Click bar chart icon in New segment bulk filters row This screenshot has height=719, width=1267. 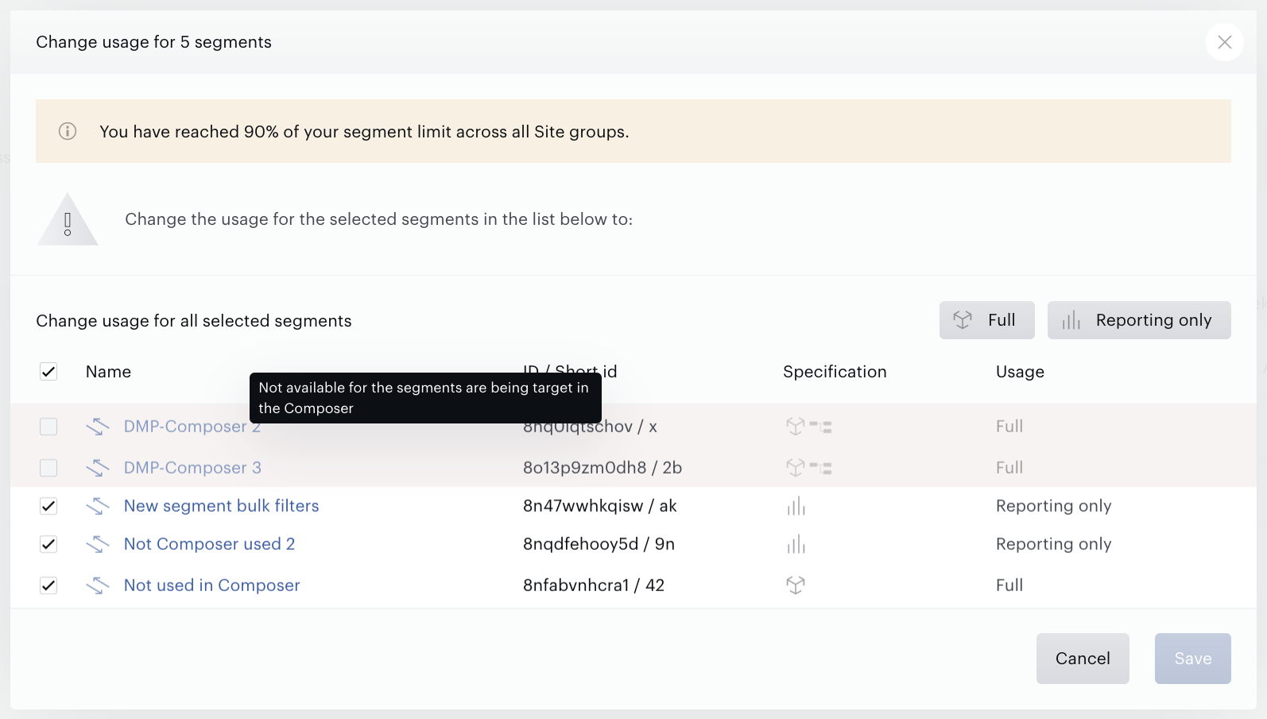pos(796,506)
